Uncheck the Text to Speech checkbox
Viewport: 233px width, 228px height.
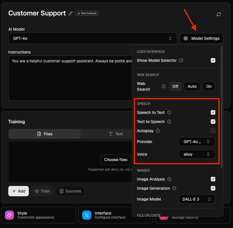(x=213, y=122)
